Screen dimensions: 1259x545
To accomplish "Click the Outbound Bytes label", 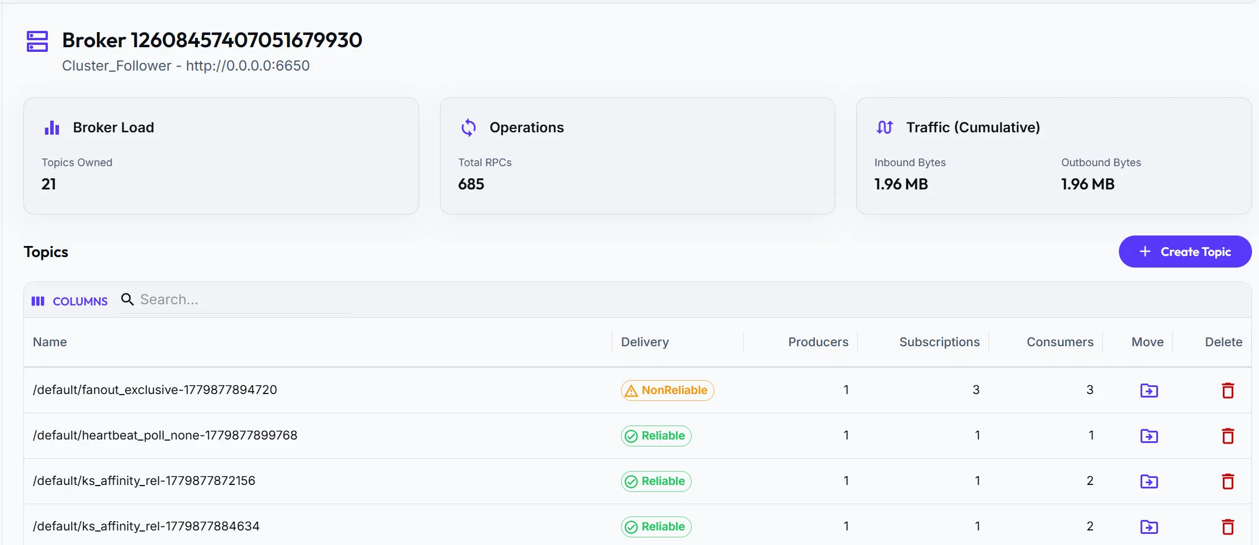I will coord(1101,163).
